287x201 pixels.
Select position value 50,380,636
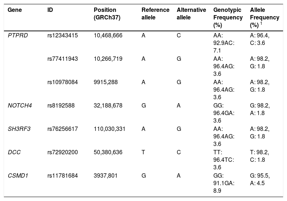click(108, 152)
